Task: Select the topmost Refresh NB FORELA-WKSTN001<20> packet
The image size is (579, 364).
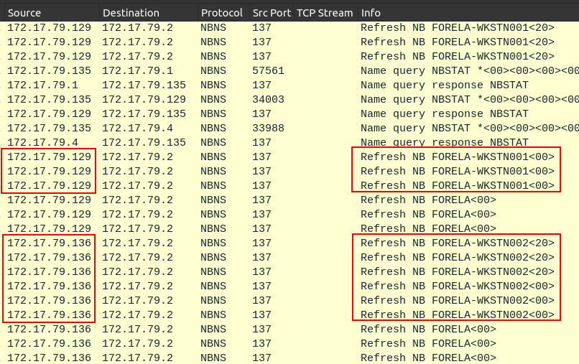Action: point(457,27)
